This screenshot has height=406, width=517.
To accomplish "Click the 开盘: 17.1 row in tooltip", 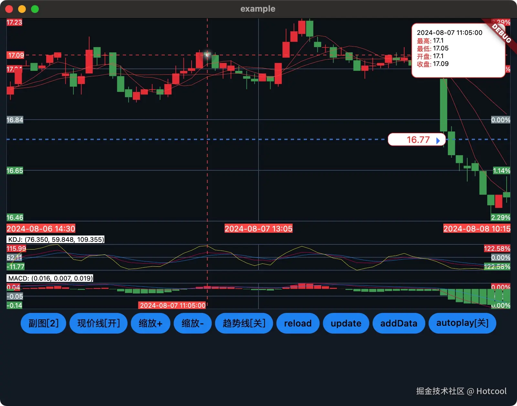I will click(430, 56).
